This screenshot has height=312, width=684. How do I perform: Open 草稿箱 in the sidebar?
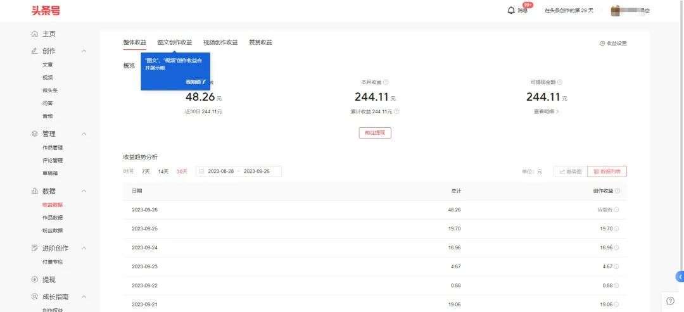click(50, 173)
